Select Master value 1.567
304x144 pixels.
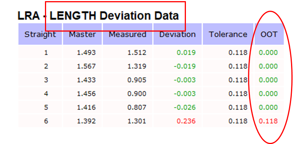[x=86, y=67]
